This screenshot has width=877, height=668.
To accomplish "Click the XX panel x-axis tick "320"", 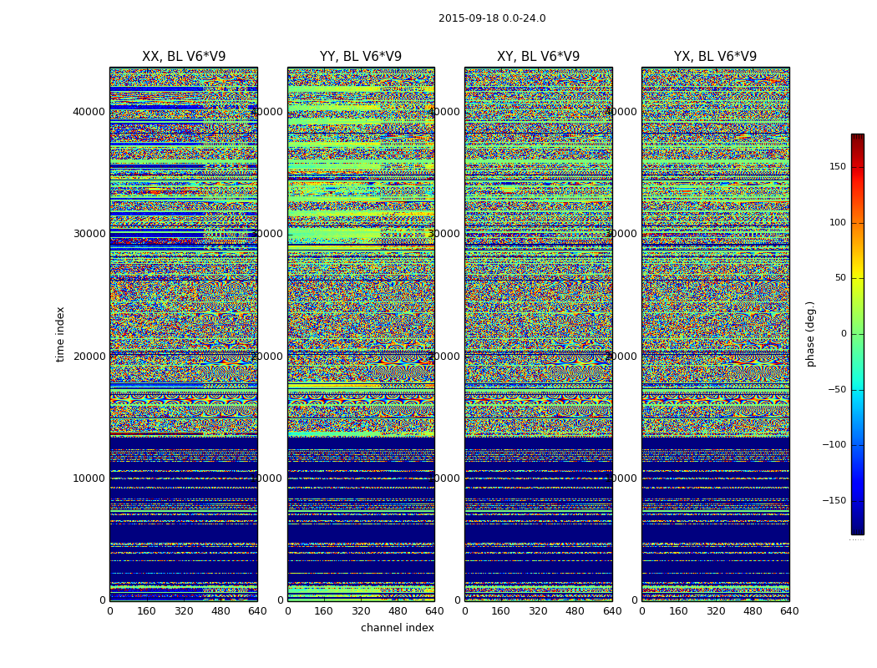I will click(184, 611).
